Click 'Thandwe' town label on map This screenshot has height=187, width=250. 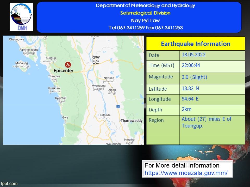click(x=54, y=76)
